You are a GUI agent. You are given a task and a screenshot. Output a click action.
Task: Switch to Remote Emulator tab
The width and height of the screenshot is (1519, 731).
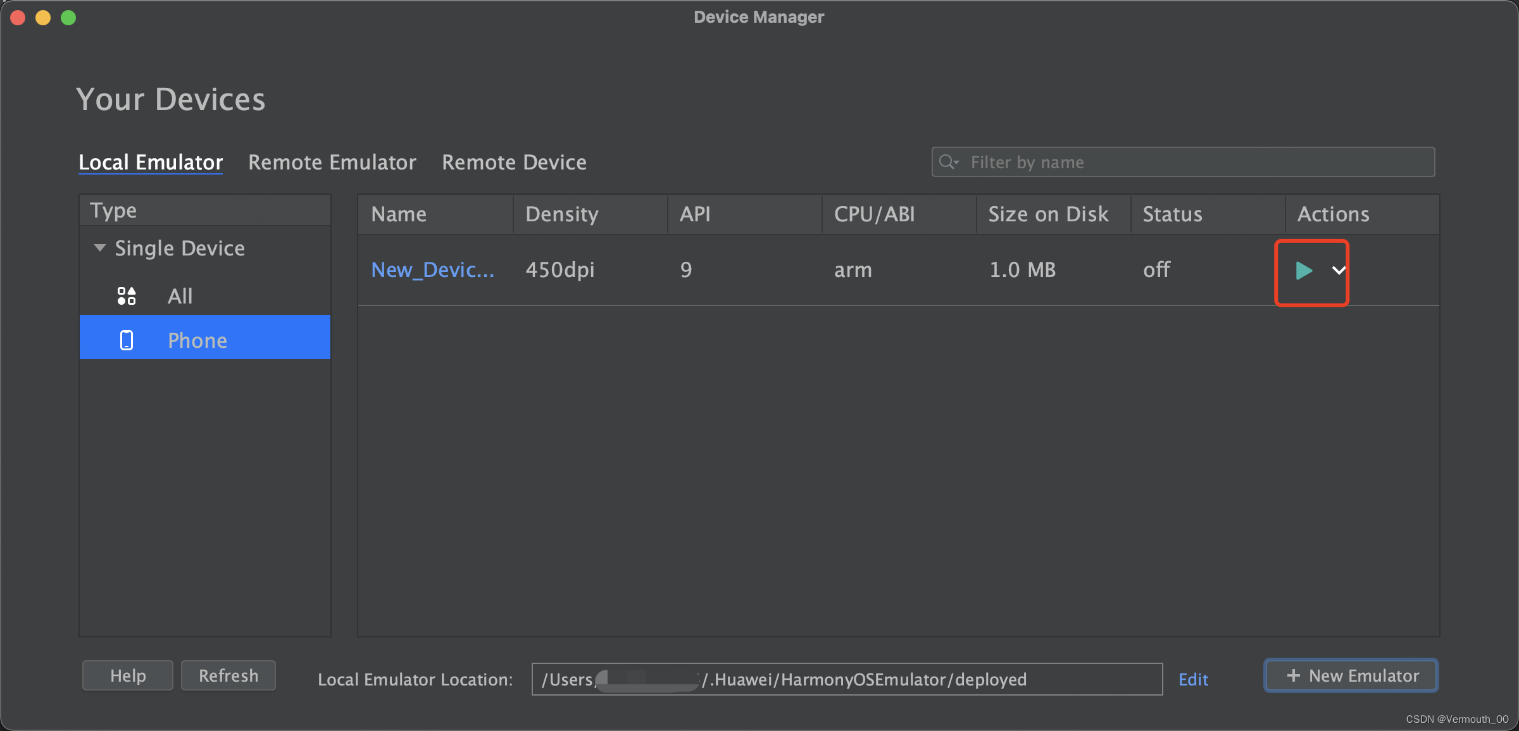tap(332, 161)
